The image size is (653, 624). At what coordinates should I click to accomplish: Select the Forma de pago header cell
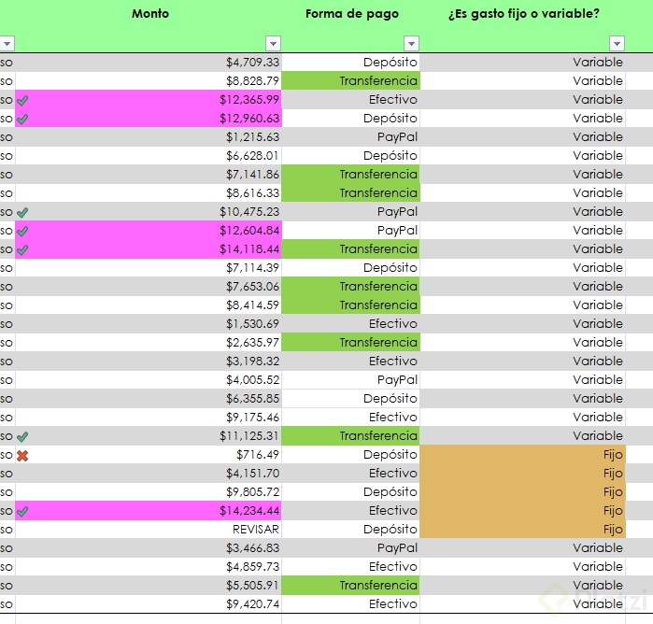click(x=351, y=14)
